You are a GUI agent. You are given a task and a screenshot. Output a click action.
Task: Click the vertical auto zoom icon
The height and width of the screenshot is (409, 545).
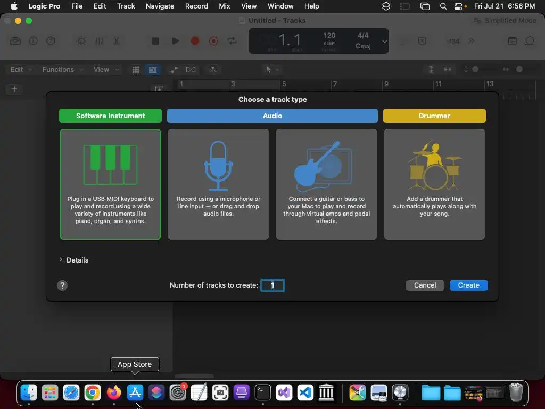pyautogui.click(x=431, y=70)
